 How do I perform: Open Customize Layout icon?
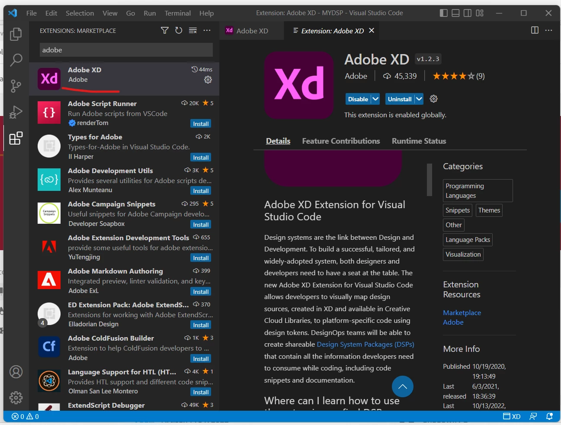[x=480, y=13]
